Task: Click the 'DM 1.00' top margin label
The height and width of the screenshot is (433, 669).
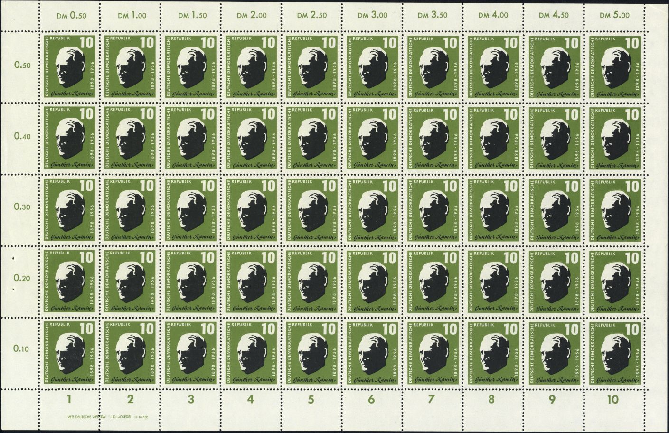Action: [x=132, y=15]
